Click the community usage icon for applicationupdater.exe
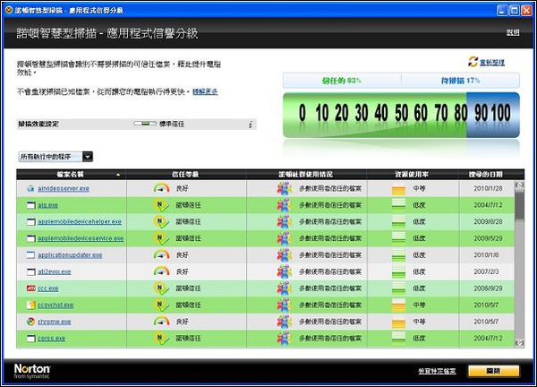The image size is (537, 387). pos(284,254)
